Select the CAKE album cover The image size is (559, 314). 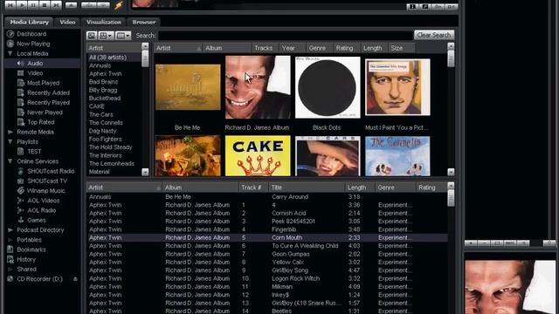[x=258, y=155]
